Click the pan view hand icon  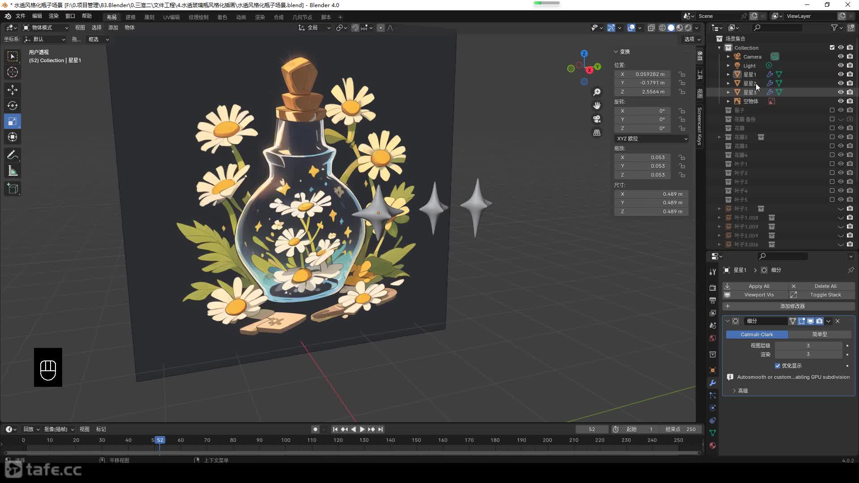tap(597, 106)
